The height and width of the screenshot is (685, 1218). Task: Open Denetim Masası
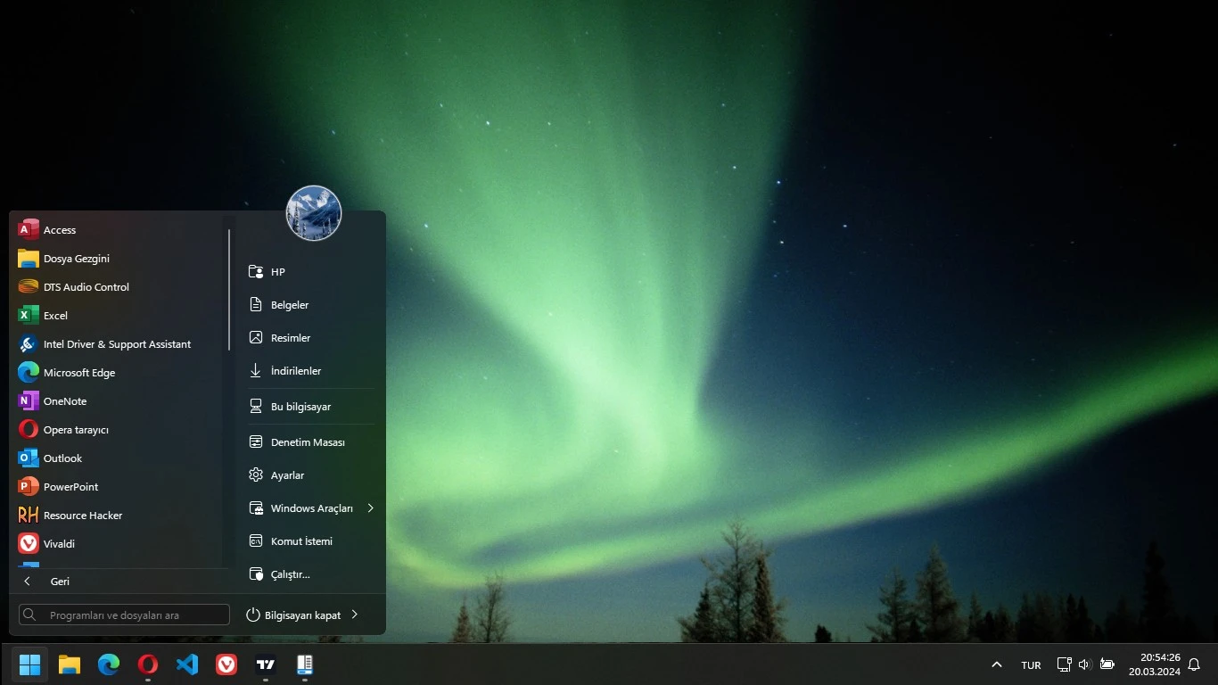point(310,442)
